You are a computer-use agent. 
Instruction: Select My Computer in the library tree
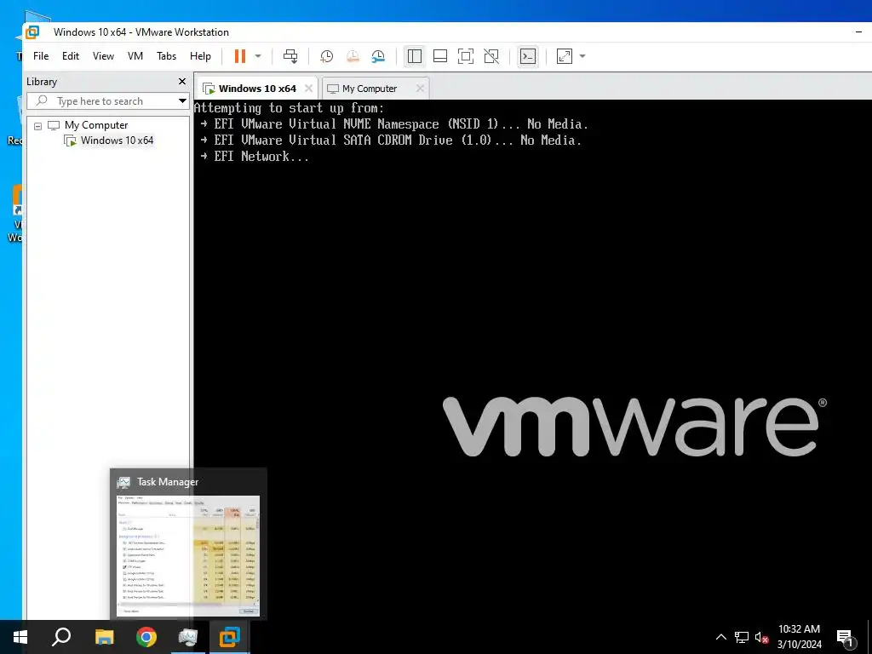pos(96,125)
